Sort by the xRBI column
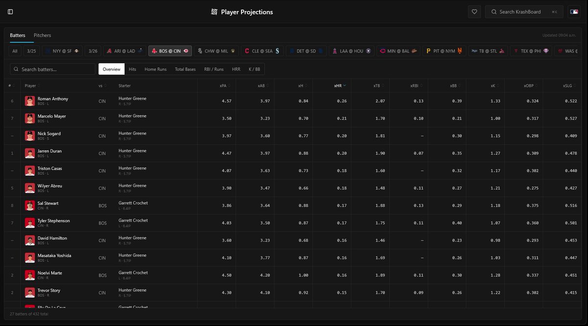The image size is (588, 326). 417,86
